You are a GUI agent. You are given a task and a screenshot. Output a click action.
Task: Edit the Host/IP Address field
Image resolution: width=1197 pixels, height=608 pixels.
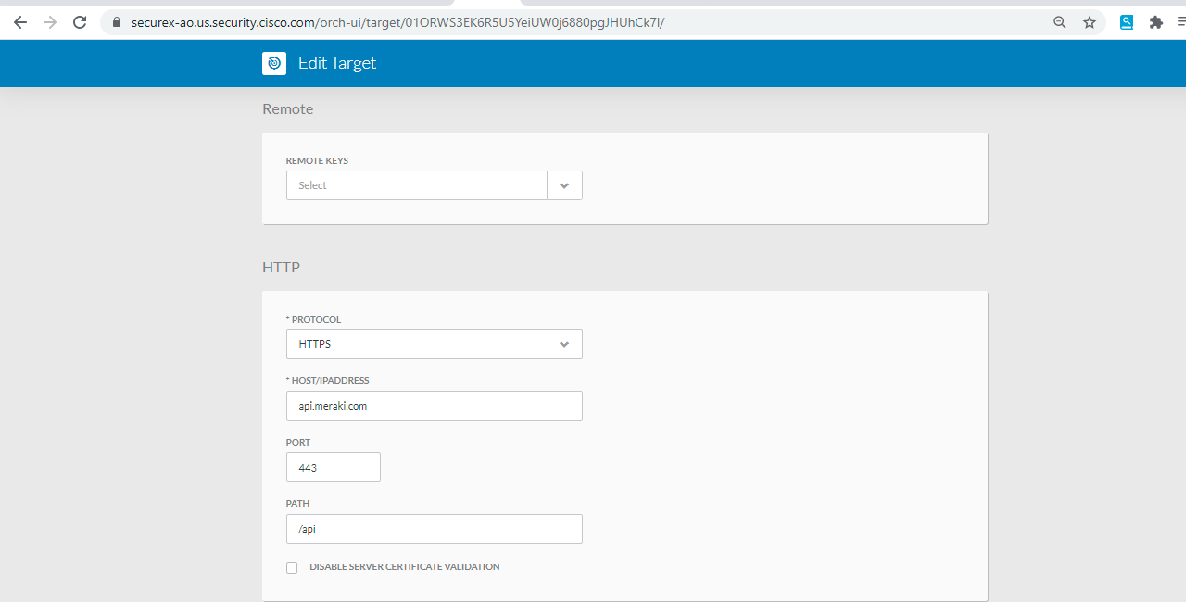434,406
